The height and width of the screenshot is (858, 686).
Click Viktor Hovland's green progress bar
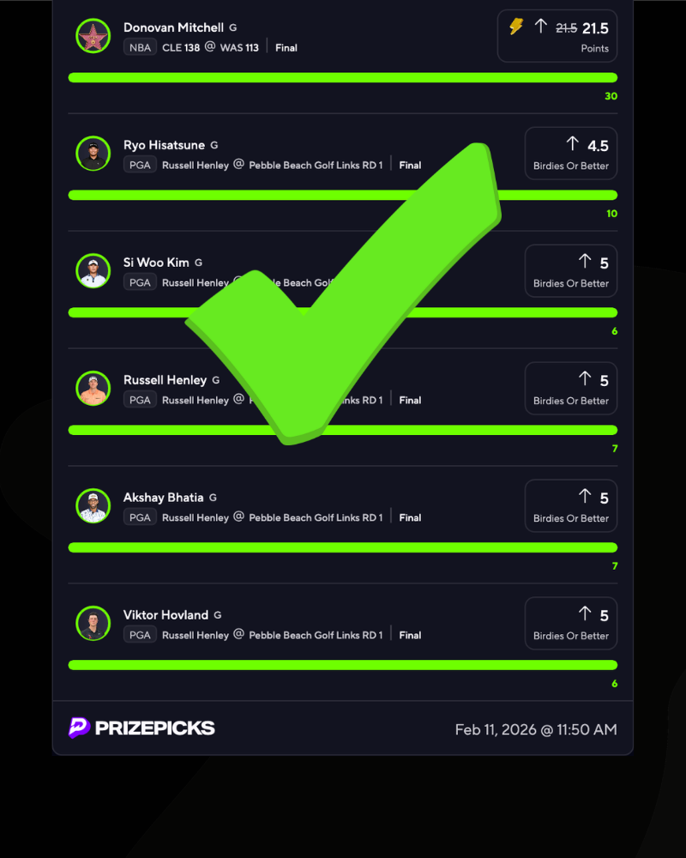343,665
